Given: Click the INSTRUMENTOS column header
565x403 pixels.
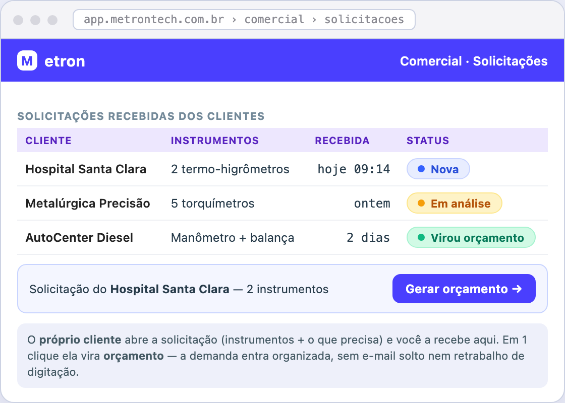Looking at the screenshot, I should tap(215, 141).
